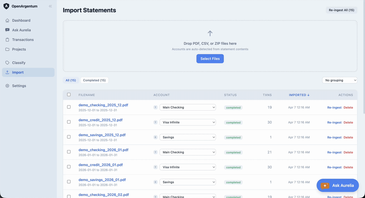Image resolution: width=365 pixels, height=198 pixels.
Task: Click the completed status of demo_credit_2025_12.pdf
Action: click(x=233, y=122)
